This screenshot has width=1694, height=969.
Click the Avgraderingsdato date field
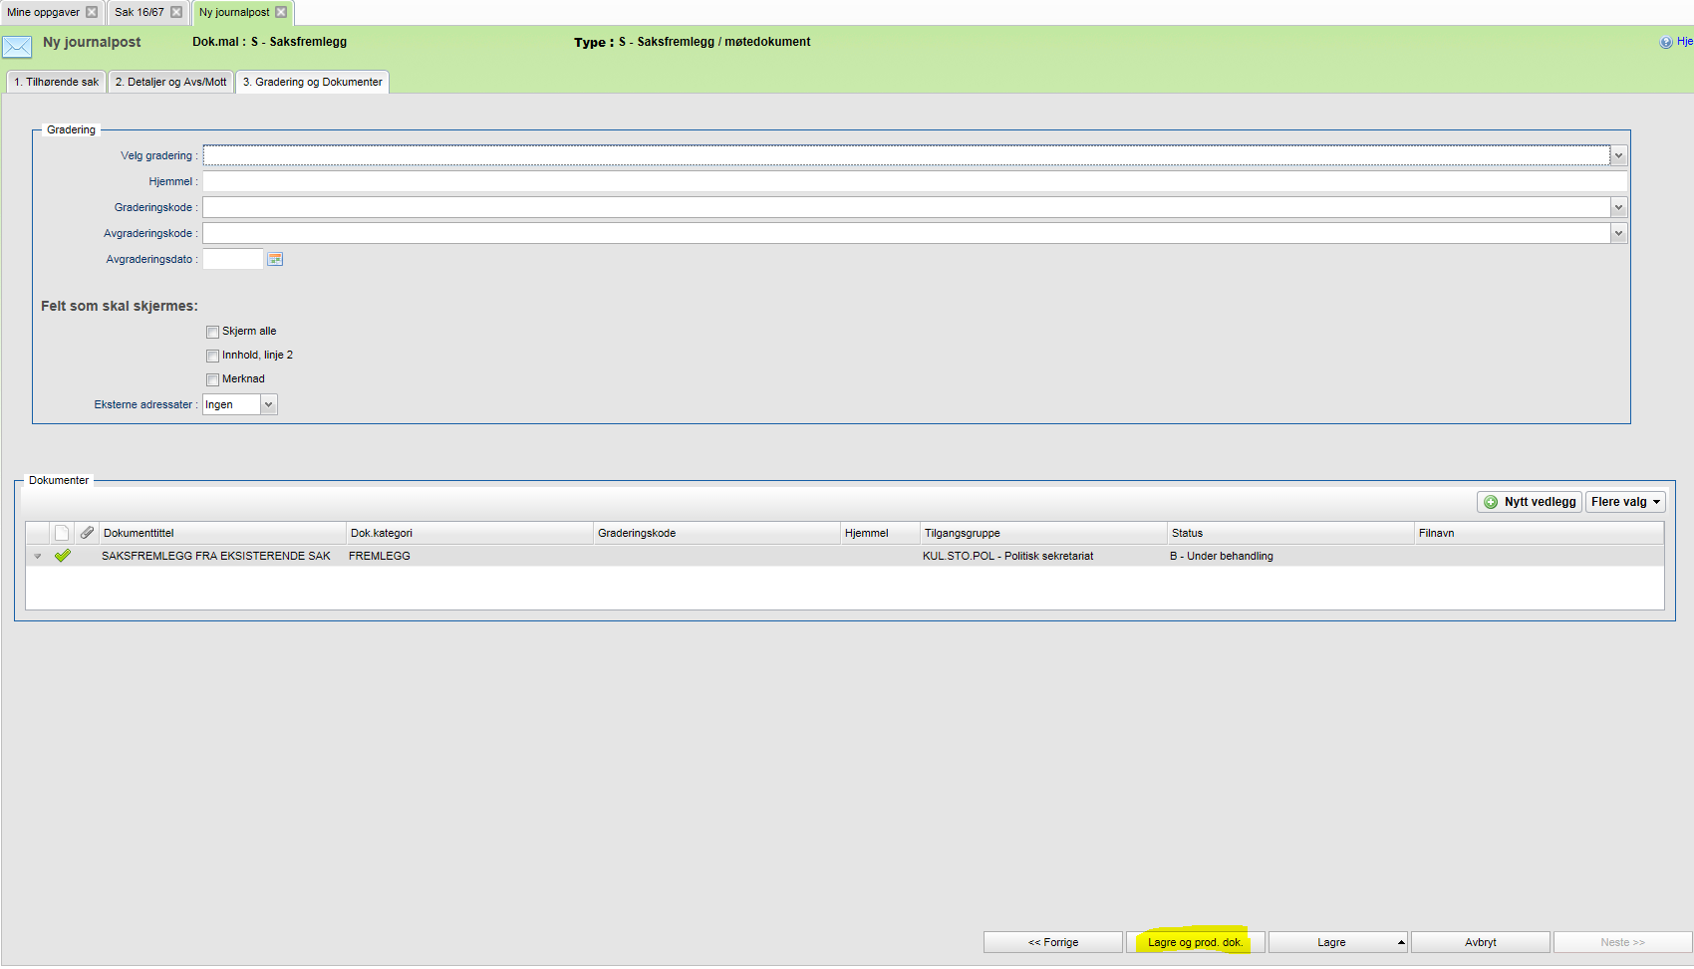(233, 259)
